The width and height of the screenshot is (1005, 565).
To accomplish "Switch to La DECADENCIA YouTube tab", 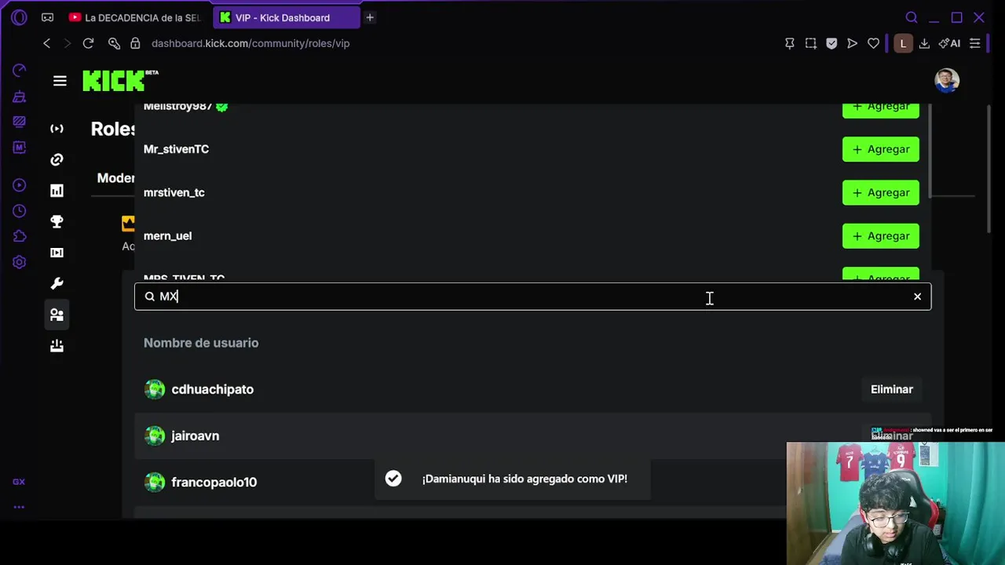I will click(x=135, y=17).
